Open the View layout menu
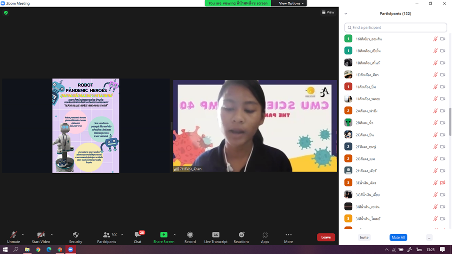Screen dimensions: 452x254 click(x=328, y=12)
